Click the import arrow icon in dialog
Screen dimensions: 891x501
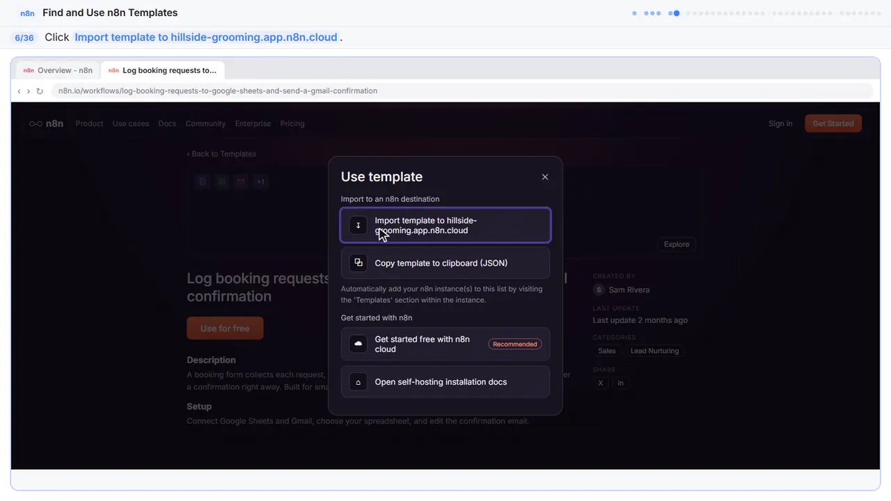(x=358, y=225)
